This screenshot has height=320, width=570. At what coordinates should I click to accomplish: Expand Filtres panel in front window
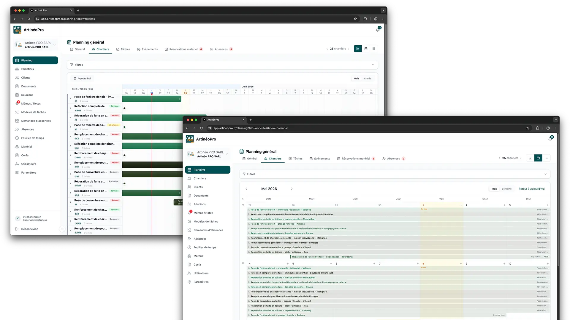pos(395,174)
